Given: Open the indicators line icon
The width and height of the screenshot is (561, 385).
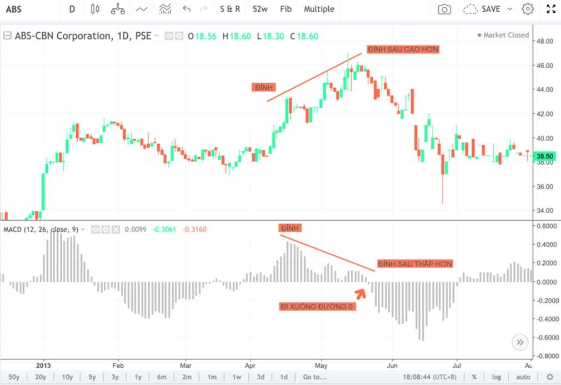Looking at the screenshot, I should click(x=142, y=9).
